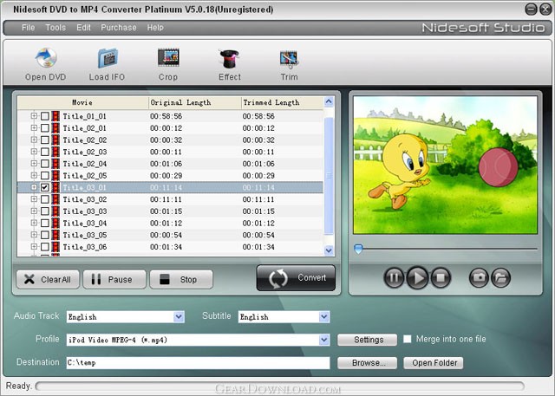Click the conversion progress bar
The height and width of the screenshot is (396, 555).
(279, 386)
